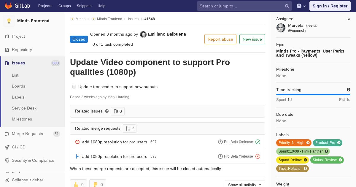
Task: Click the Security & Compliance shield icon
Action: point(7,160)
